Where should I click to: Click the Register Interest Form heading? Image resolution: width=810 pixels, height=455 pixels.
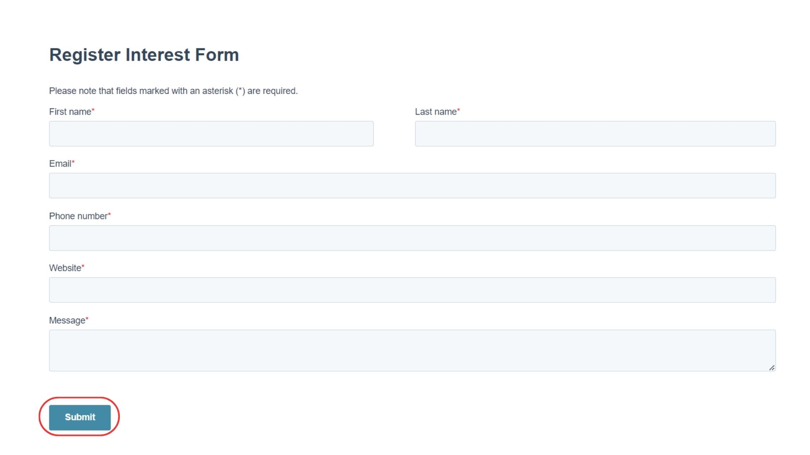point(144,55)
